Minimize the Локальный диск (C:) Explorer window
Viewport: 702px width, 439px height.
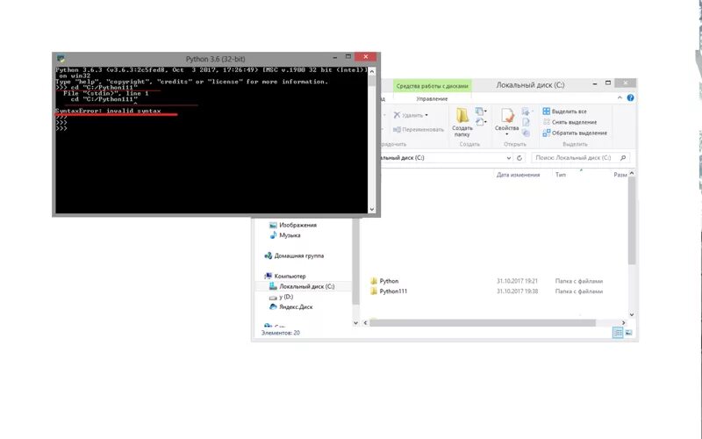595,83
